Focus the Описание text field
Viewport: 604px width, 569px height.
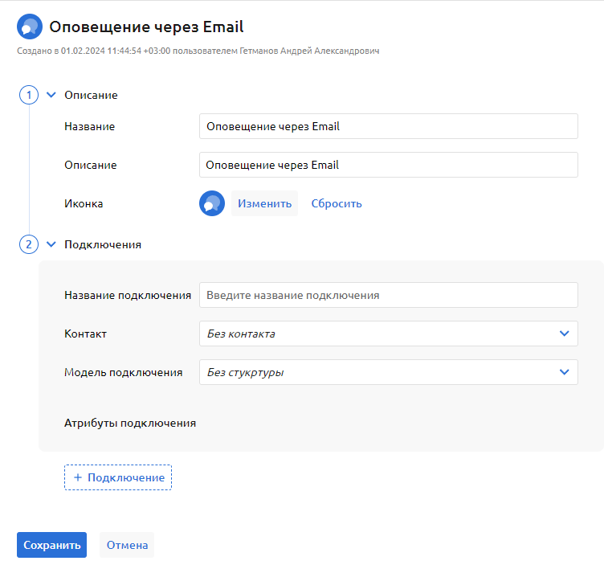click(x=388, y=165)
